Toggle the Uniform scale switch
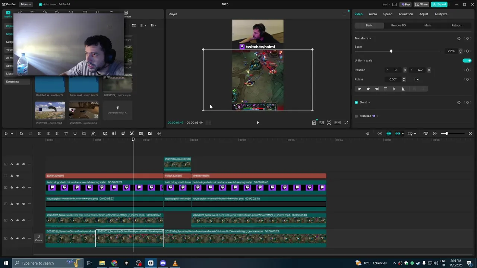The height and width of the screenshot is (268, 477). point(467,61)
